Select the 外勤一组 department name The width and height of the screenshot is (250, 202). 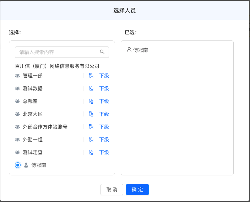(x=33, y=140)
